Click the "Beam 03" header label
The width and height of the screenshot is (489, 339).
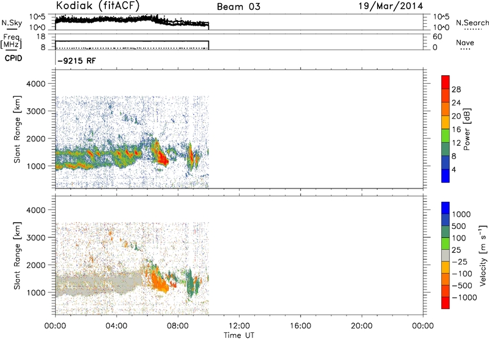point(238,7)
